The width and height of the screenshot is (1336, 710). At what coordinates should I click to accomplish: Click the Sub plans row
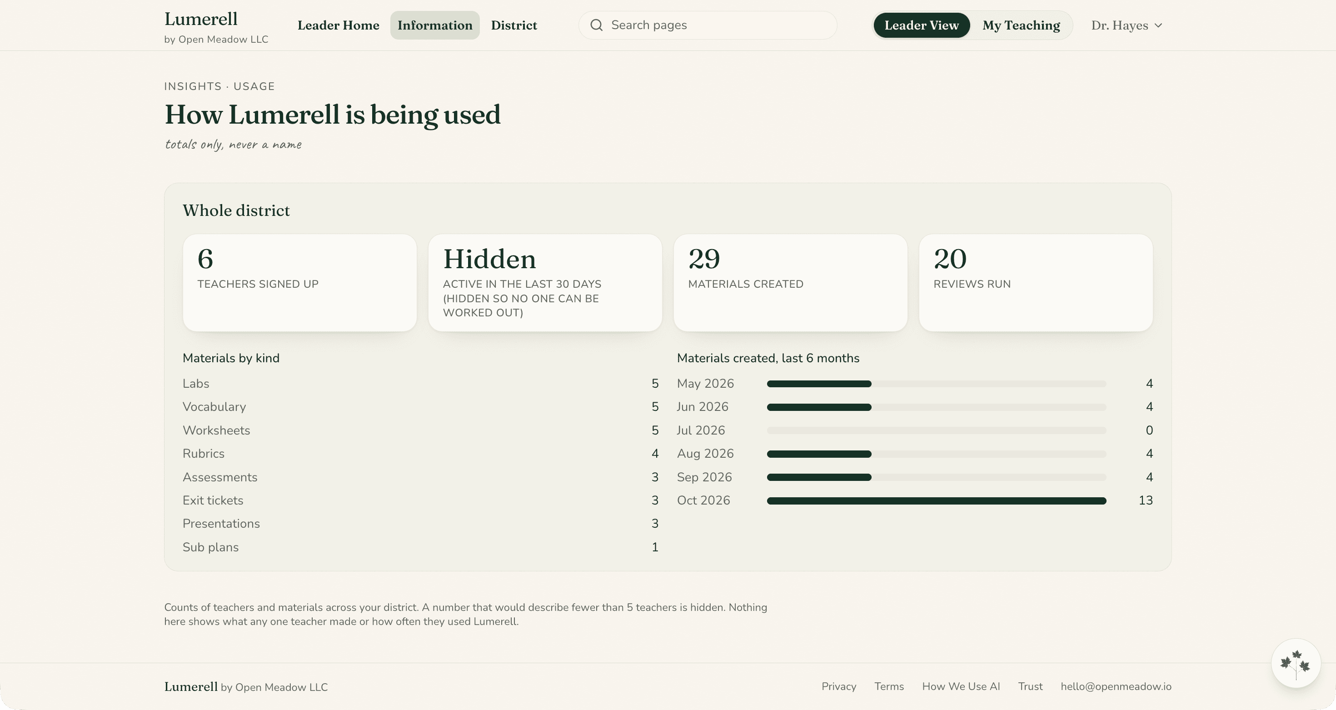point(421,547)
